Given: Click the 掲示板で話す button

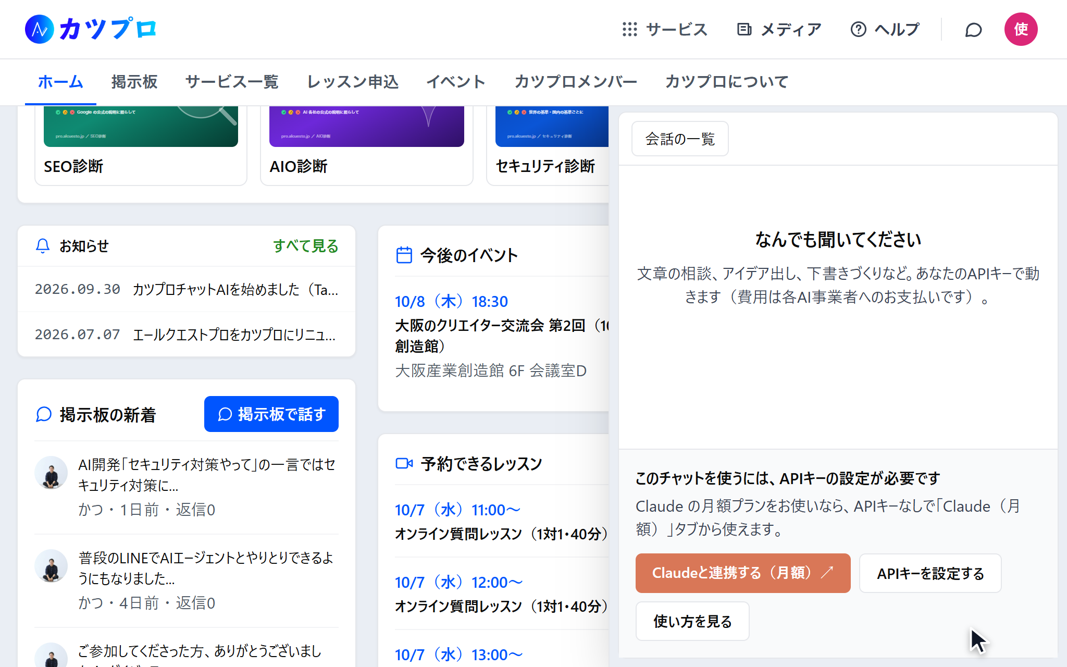Looking at the screenshot, I should [x=271, y=414].
